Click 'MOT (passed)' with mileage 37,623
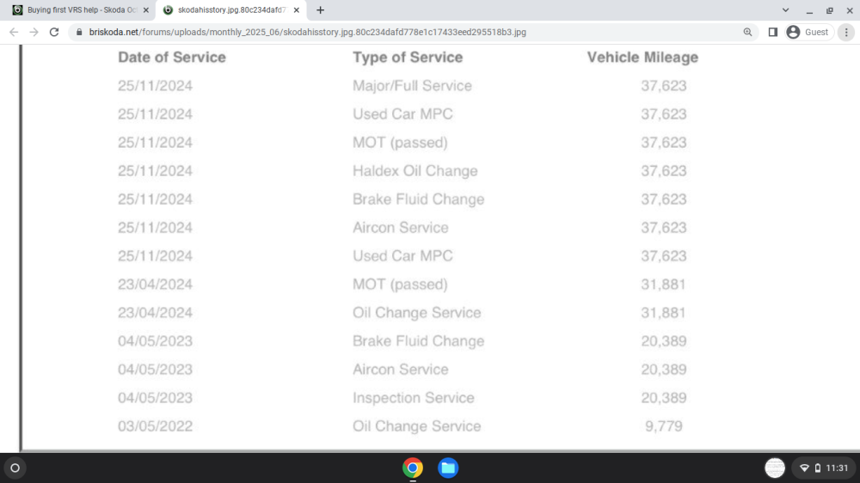This screenshot has height=483, width=860. pos(400,143)
